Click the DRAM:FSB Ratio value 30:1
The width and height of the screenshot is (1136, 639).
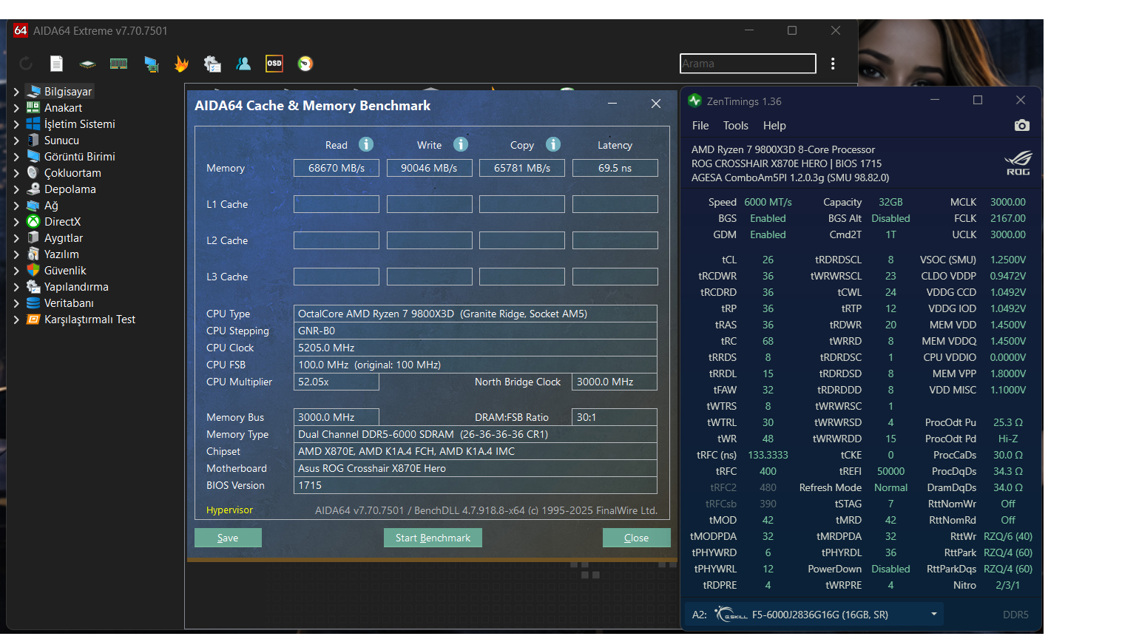point(615,417)
